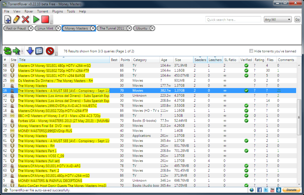Open the Rover menu
This screenshot has height=195, width=304.
click(x=29, y=11)
